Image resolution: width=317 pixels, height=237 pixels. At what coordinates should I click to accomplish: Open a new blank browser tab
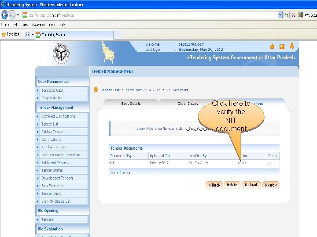[117, 35]
